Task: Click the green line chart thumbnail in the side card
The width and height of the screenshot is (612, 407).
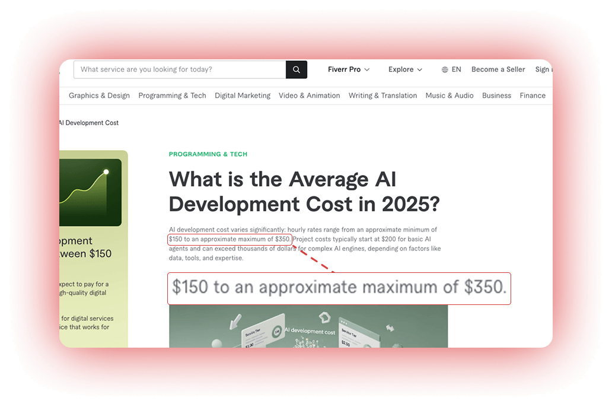Action: click(90, 192)
